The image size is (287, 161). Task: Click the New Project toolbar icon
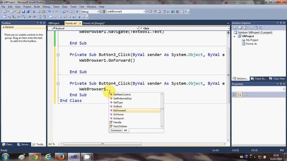[x=4, y=12]
